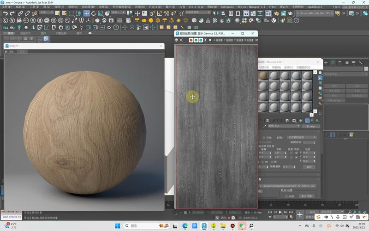
Task: Click the object color swatch in command panel
Action: 366,68
